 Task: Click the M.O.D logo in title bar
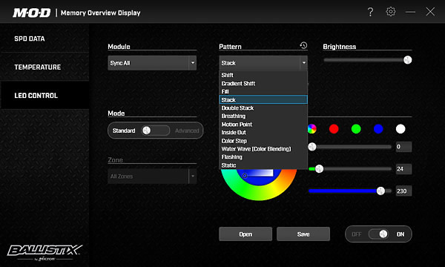[x=31, y=13]
